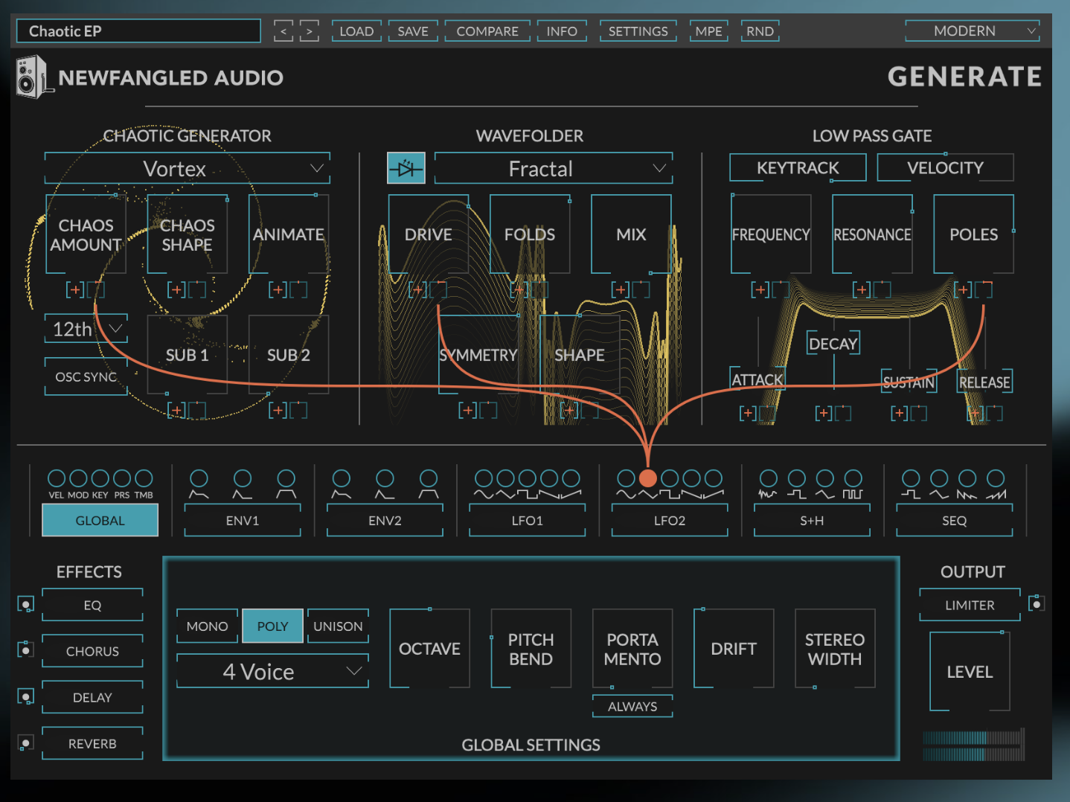Viewport: 1070px width, 802px height.
Task: Pick the LFO2 sine wave output circle
Action: click(x=627, y=478)
